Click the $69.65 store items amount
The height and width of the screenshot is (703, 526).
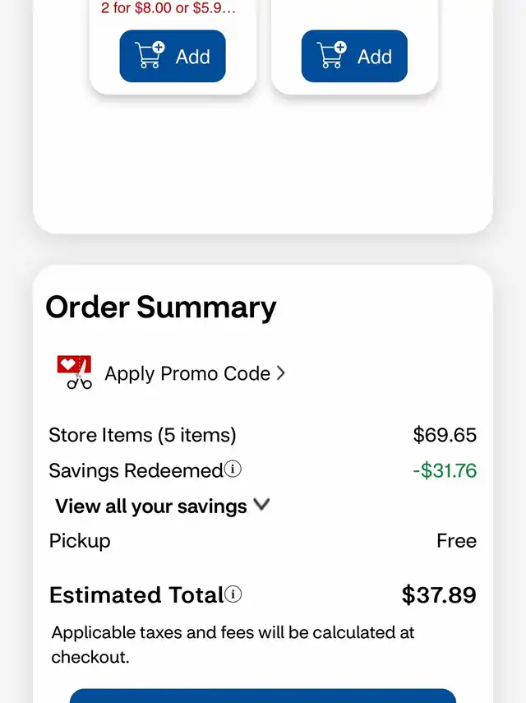pyautogui.click(x=445, y=435)
